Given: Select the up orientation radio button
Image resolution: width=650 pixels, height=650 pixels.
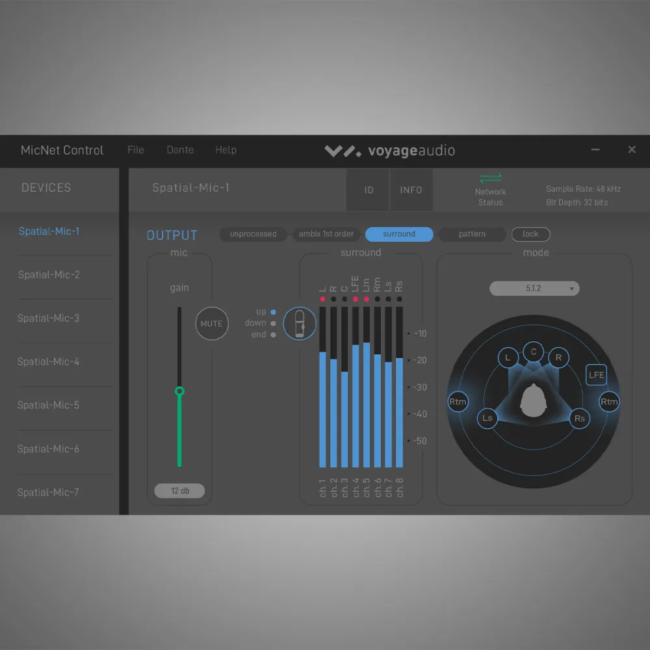Looking at the screenshot, I should (x=273, y=312).
